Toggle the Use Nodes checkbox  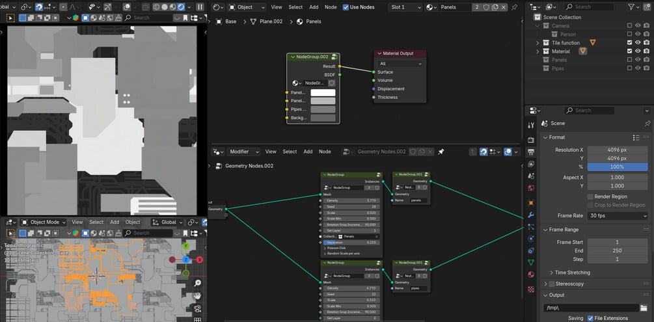346,7
